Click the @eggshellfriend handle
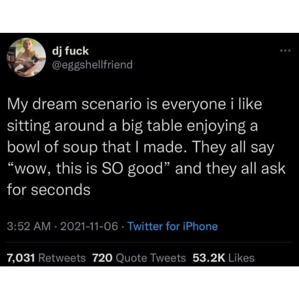The width and height of the screenshot is (299, 299). (92, 64)
